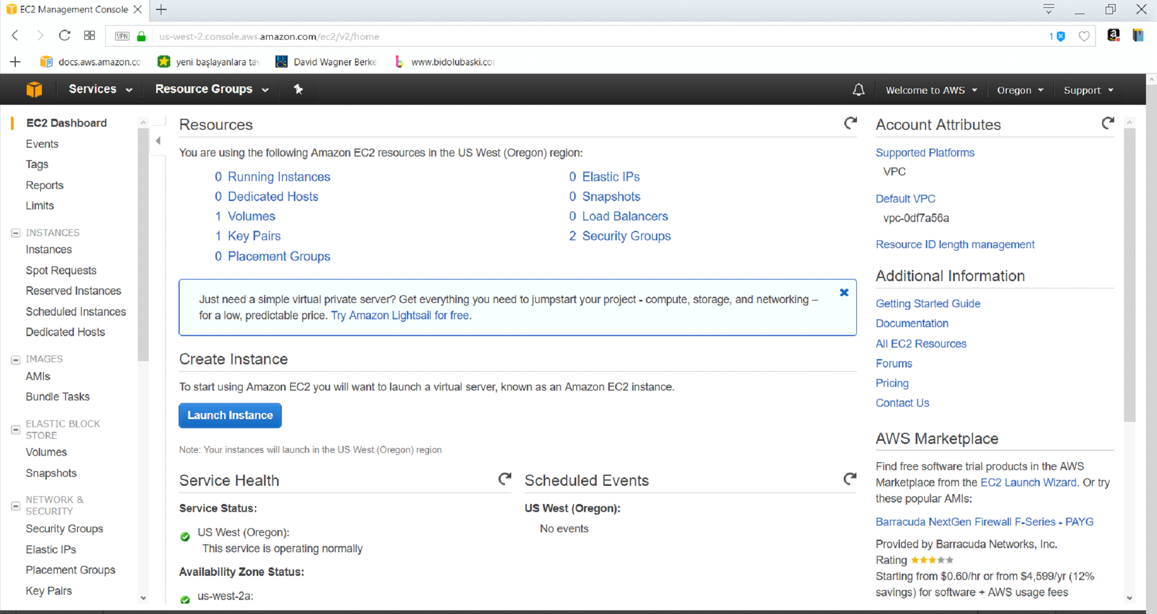The width and height of the screenshot is (1157, 614).
Task: Open Tags in the sidebar
Action: [x=37, y=164]
